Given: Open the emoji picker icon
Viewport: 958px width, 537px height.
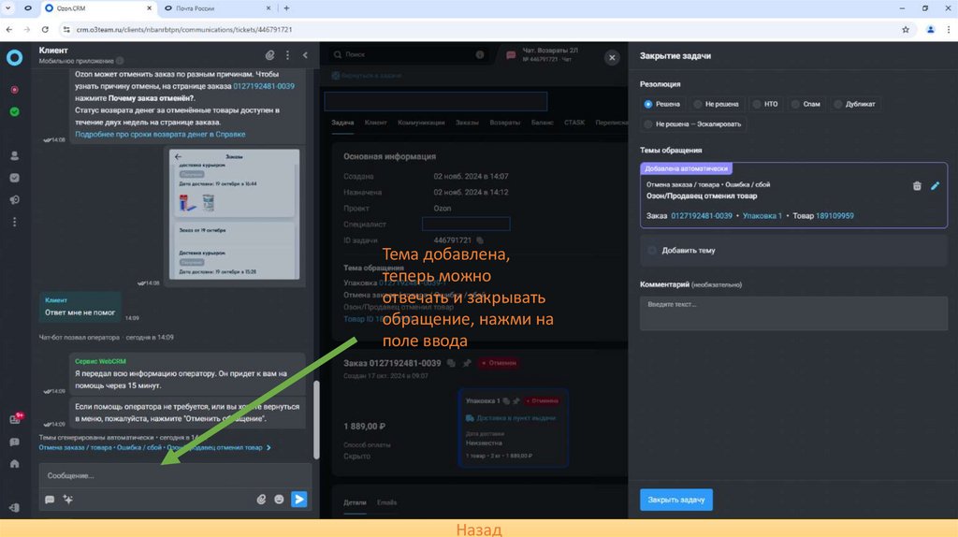Looking at the screenshot, I should (x=279, y=500).
